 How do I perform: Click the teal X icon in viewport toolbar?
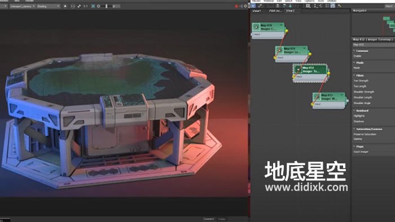pyautogui.click(x=93, y=6)
